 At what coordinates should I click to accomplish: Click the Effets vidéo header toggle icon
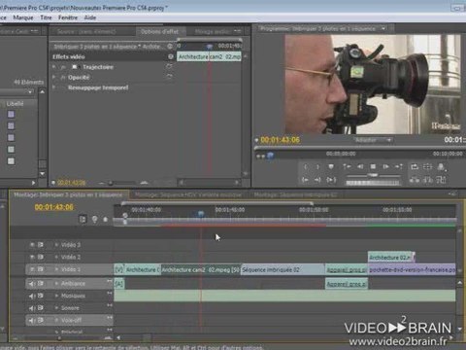[x=171, y=56]
